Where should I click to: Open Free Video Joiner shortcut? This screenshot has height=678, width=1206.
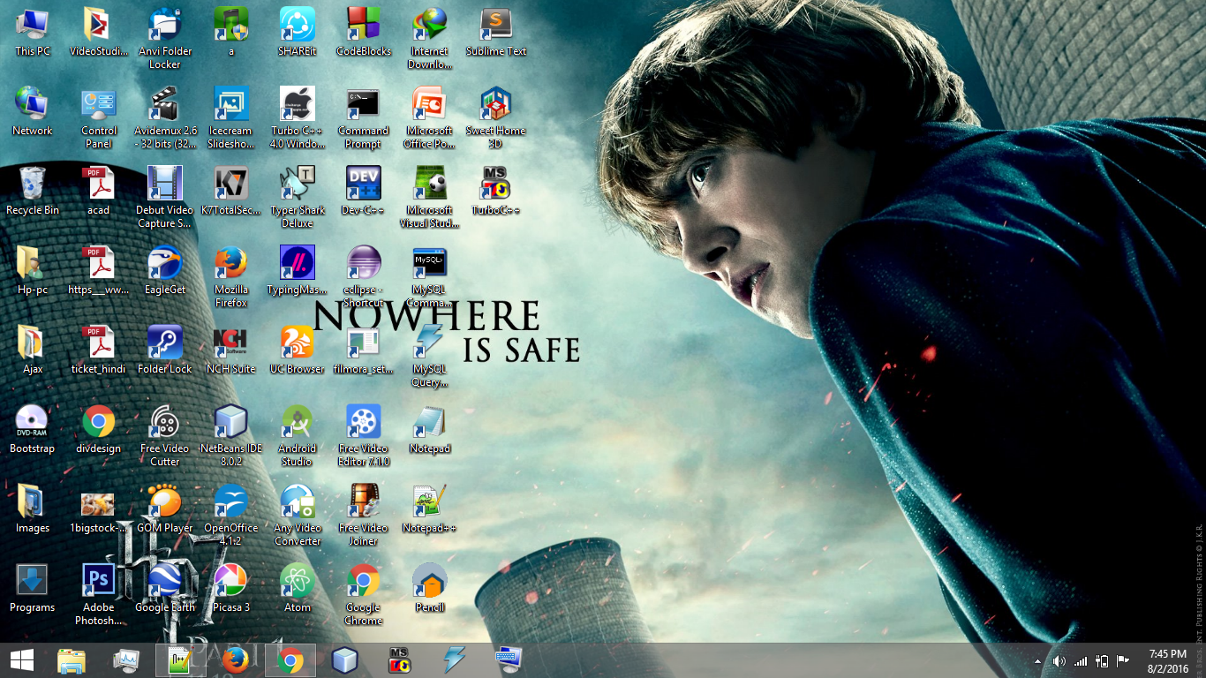(x=364, y=516)
